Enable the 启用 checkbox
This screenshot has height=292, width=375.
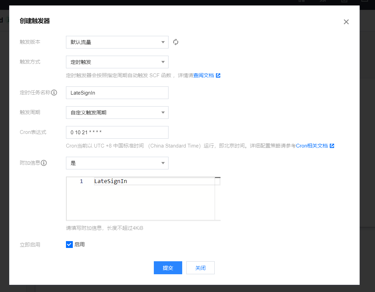point(69,244)
